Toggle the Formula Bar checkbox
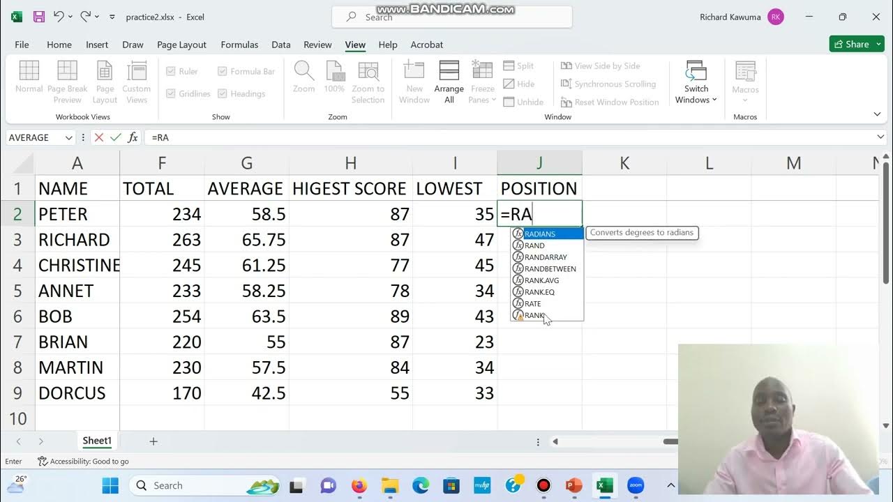 point(223,71)
